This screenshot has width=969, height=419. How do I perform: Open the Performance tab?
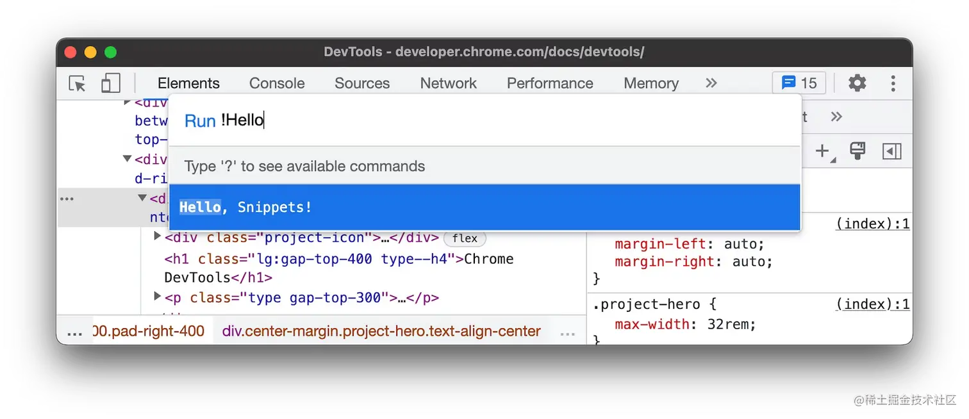coord(550,83)
